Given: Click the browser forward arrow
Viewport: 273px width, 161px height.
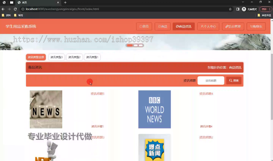Looking at the screenshot, I should click(9, 9).
